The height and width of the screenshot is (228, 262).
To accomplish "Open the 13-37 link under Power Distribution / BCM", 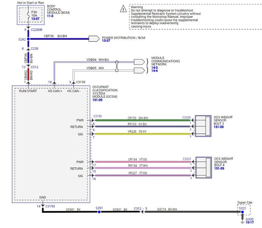I will 106,41.
